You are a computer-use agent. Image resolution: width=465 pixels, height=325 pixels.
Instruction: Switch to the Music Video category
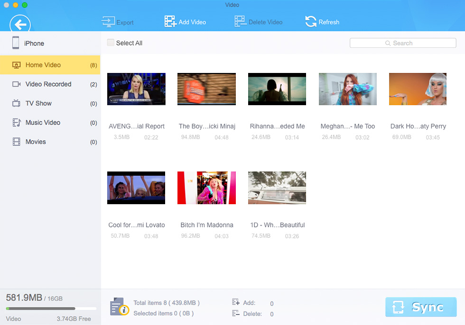50,123
